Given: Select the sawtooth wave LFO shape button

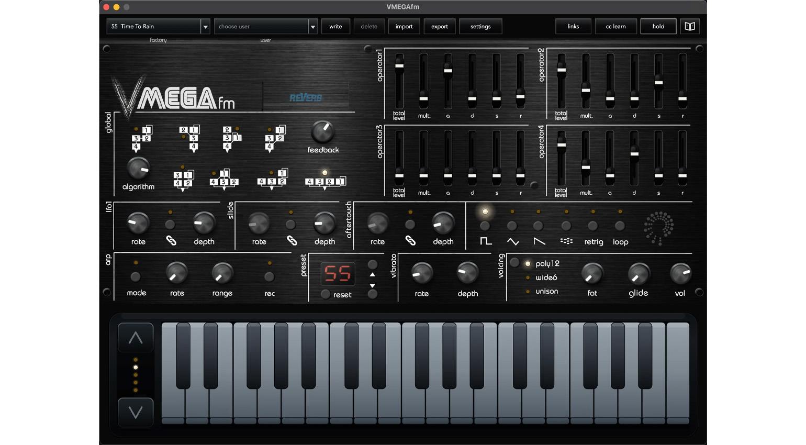Looking at the screenshot, I should point(538,226).
